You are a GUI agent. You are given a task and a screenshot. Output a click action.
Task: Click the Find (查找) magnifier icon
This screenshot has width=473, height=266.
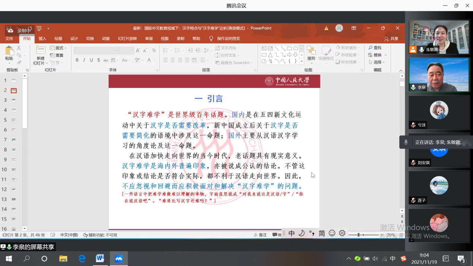371,48
